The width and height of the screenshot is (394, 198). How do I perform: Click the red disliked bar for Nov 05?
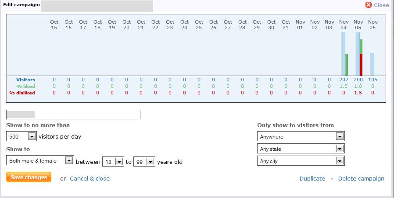361,65
